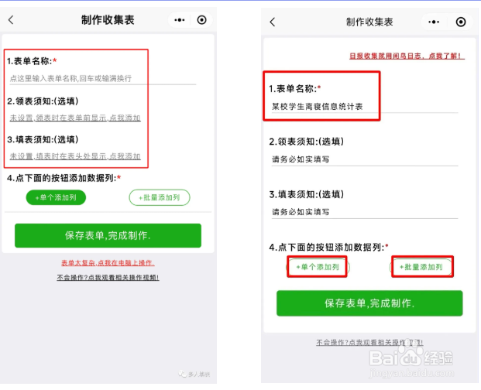Tap the back arrow on left screen
The height and width of the screenshot is (390, 481).
pos(11,20)
